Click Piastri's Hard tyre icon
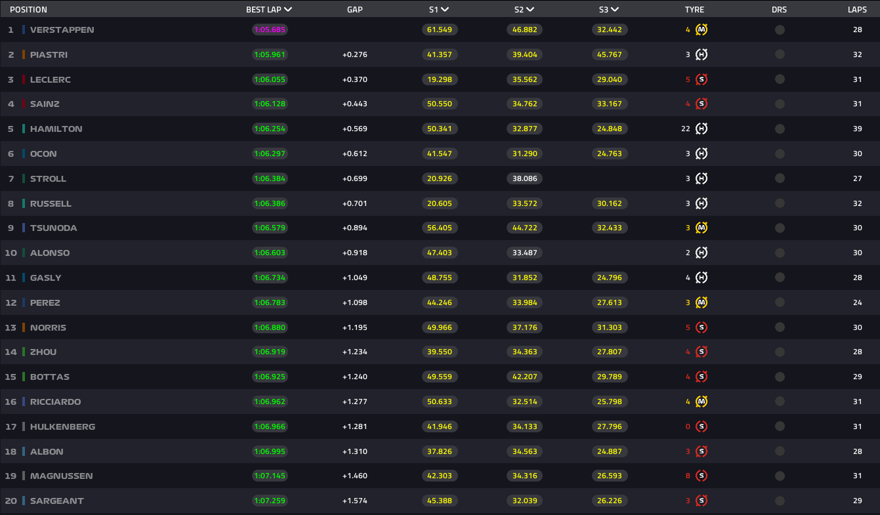 click(702, 54)
